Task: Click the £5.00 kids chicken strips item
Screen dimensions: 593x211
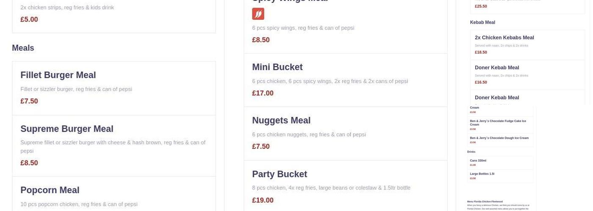Action: coord(29,19)
